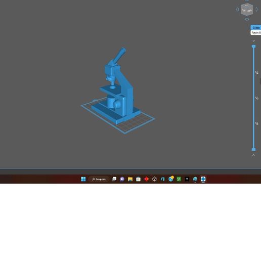Screen dimensions: 261x261
Task: Open Microsoft Store from the taskbar
Action: 138,179
